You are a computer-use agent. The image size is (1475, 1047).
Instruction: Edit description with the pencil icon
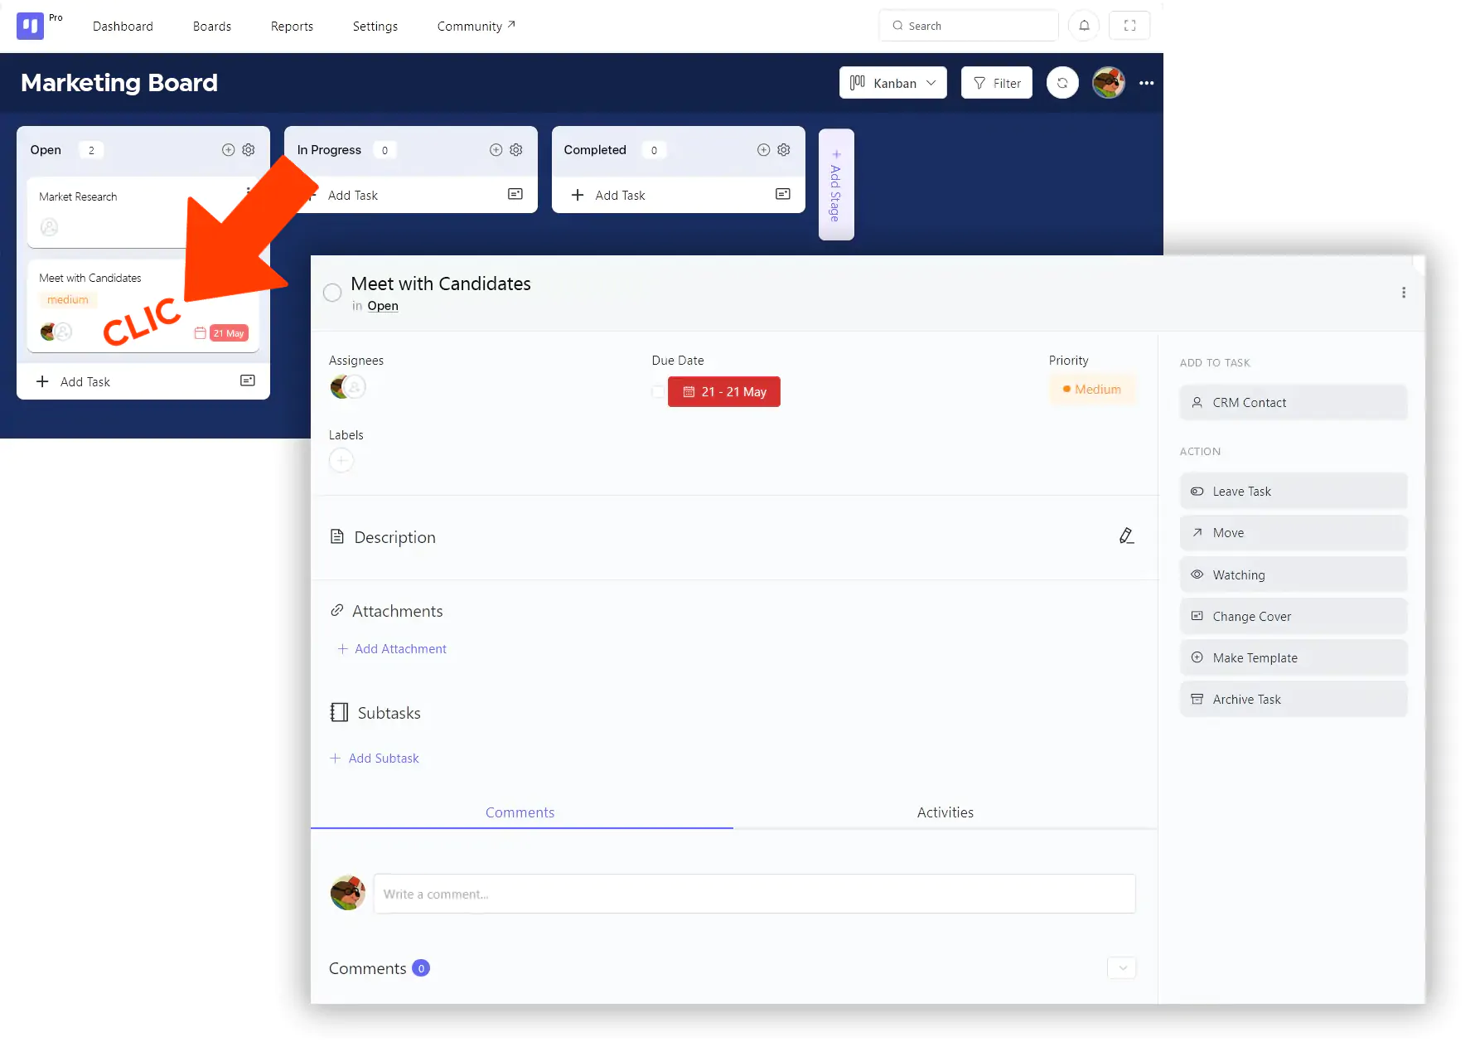tap(1126, 536)
